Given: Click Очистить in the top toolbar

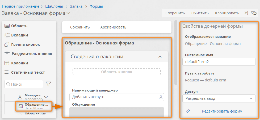Looking at the screenshot, I should coord(200,13).
